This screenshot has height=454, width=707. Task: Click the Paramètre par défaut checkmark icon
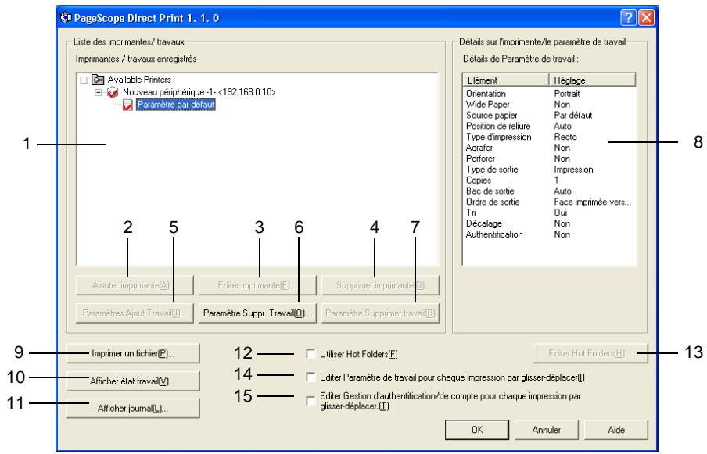point(127,105)
